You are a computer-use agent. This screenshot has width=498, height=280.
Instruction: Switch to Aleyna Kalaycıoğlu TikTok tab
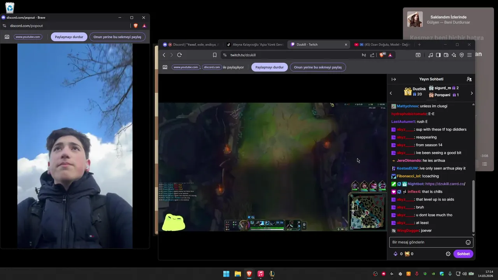pos(255,45)
